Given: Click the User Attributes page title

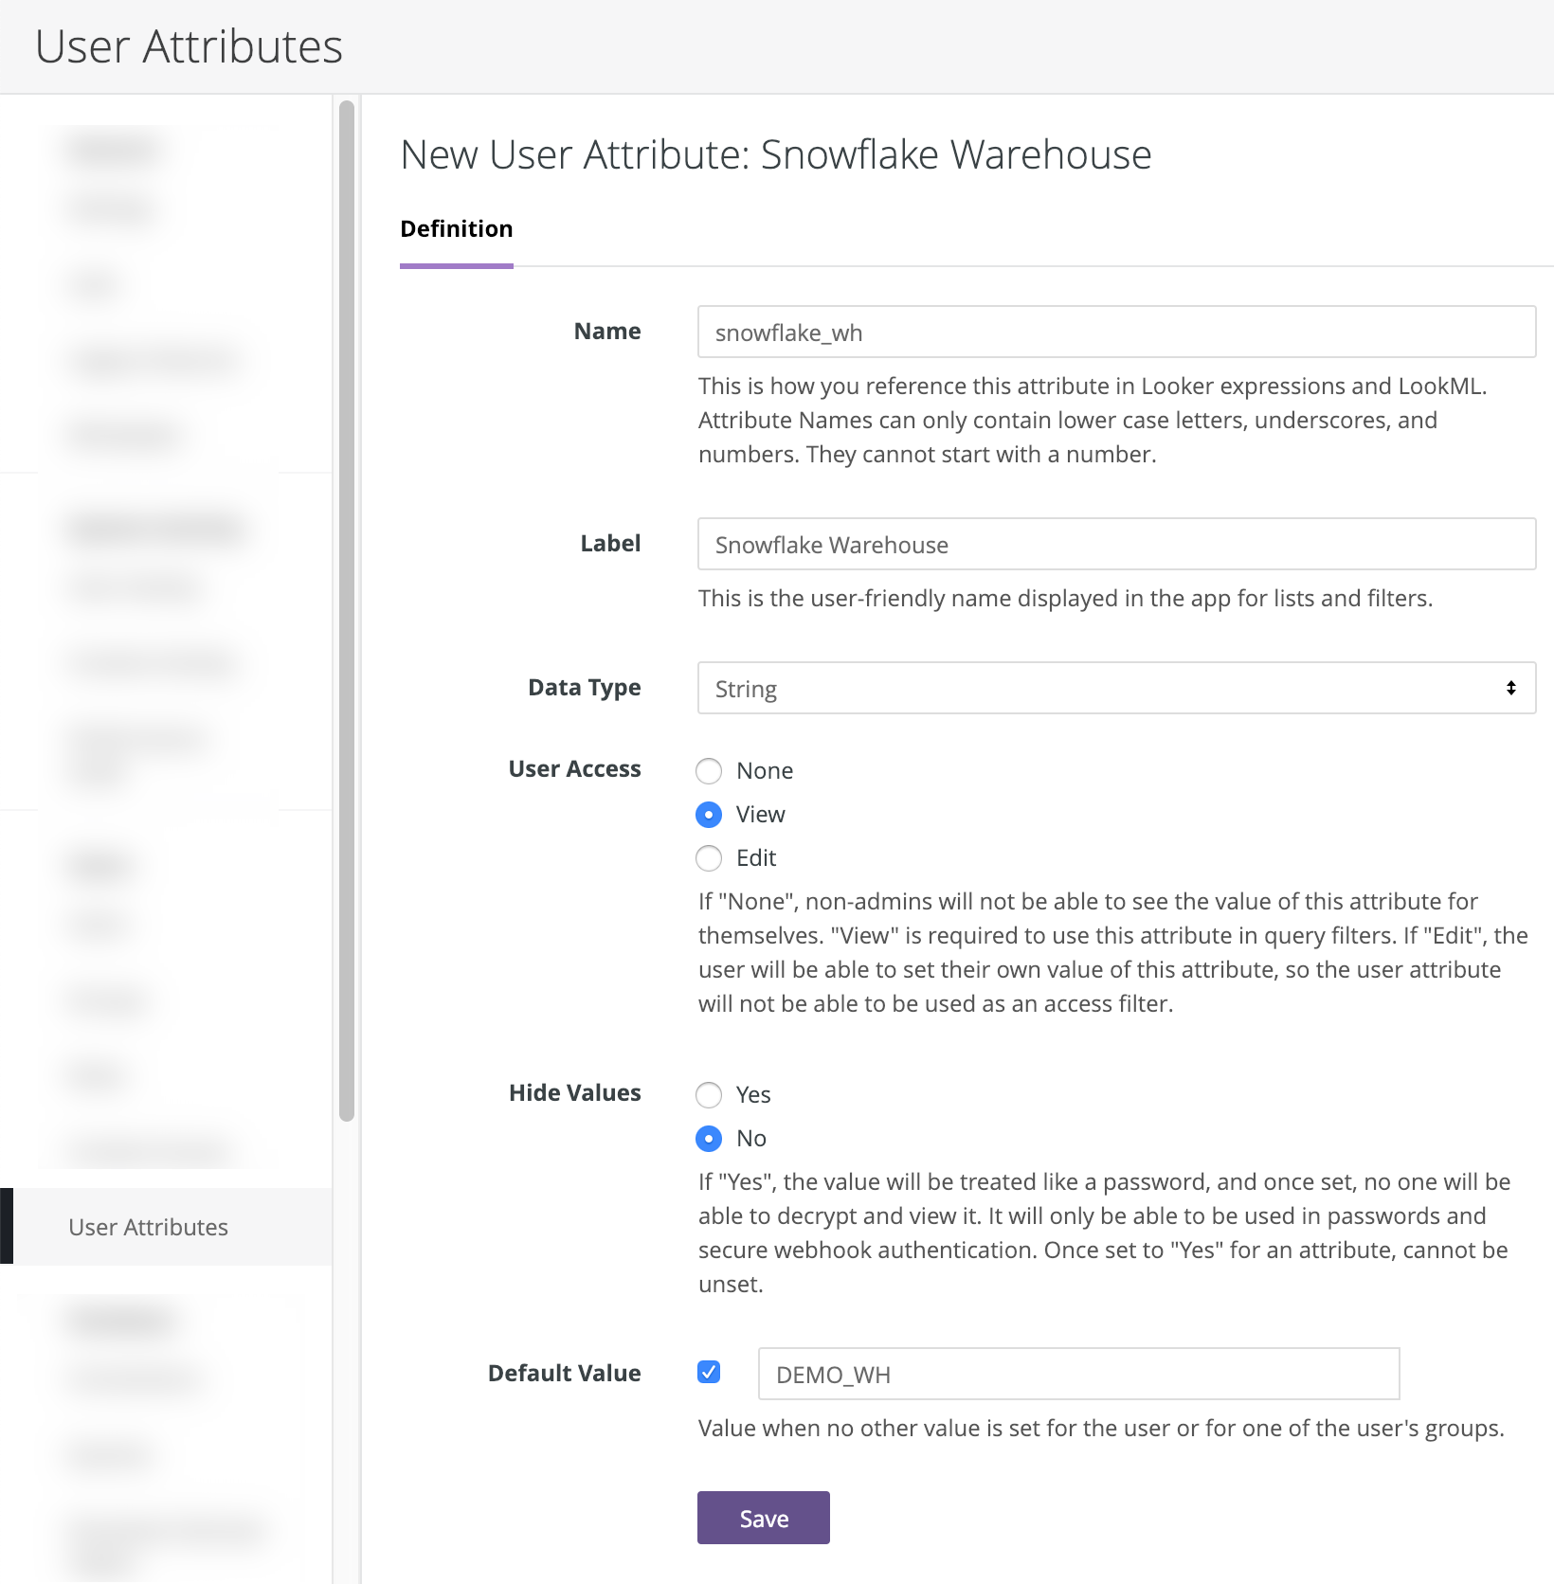Looking at the screenshot, I should [x=190, y=46].
